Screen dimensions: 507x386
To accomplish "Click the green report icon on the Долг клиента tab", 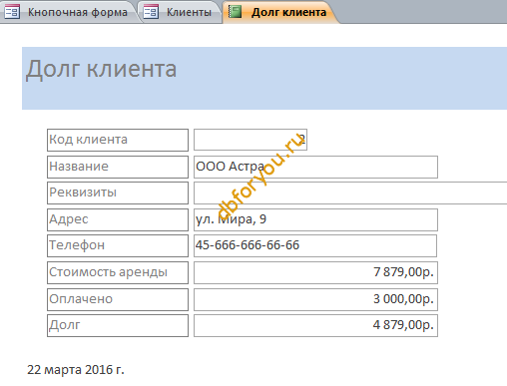I will [x=235, y=12].
